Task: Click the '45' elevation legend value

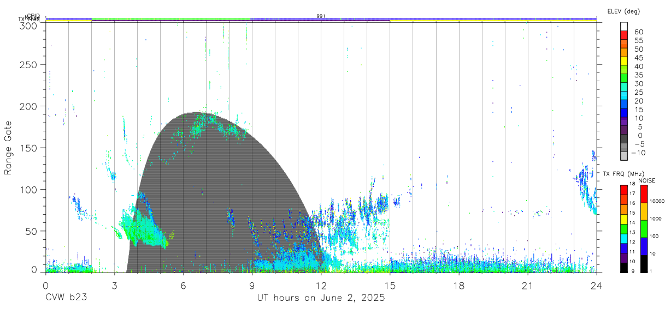Action: click(639, 58)
